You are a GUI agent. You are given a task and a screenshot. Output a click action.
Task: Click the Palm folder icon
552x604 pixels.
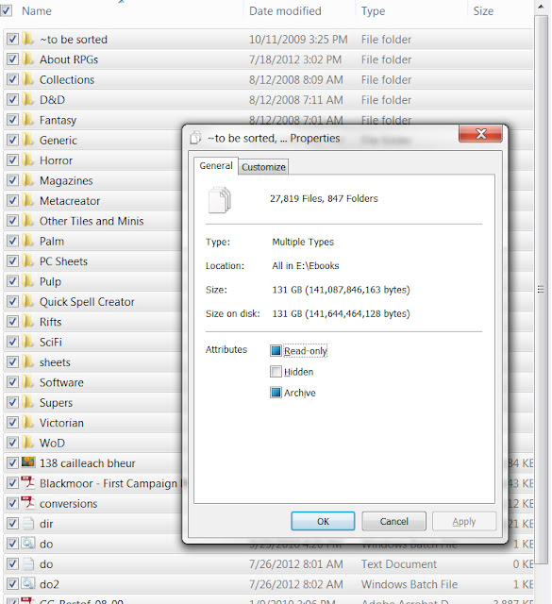click(x=27, y=241)
